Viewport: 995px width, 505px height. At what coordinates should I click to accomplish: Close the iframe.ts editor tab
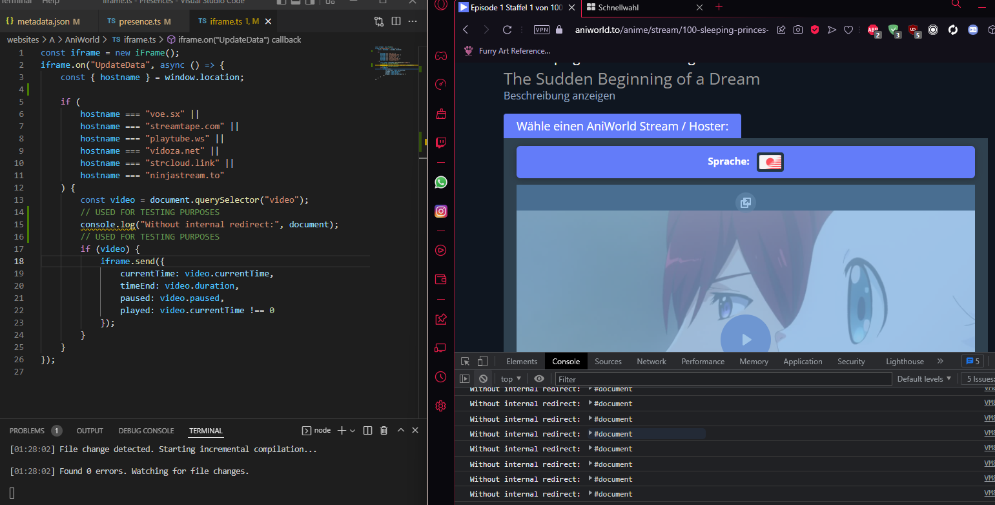tap(269, 21)
